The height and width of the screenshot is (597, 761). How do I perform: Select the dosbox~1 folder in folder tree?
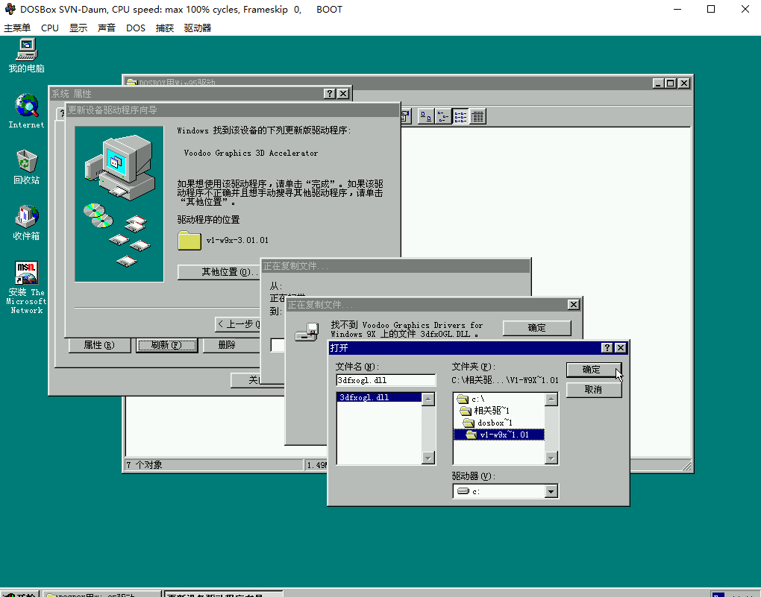point(488,423)
